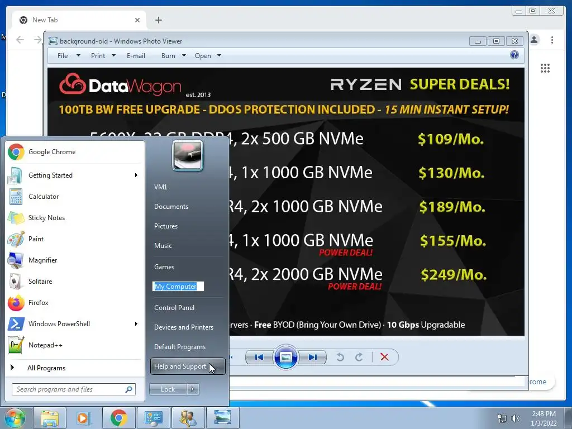Start Solitaire game
Viewport: 572px width, 429px height.
(x=75, y=282)
